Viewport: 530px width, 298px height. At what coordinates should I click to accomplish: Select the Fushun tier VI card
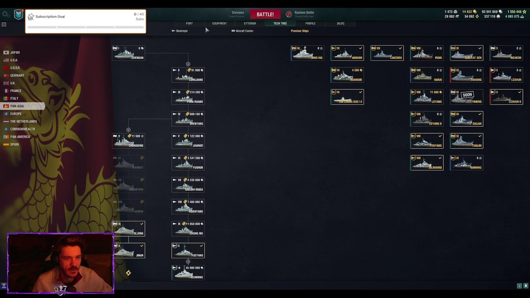tap(188, 163)
